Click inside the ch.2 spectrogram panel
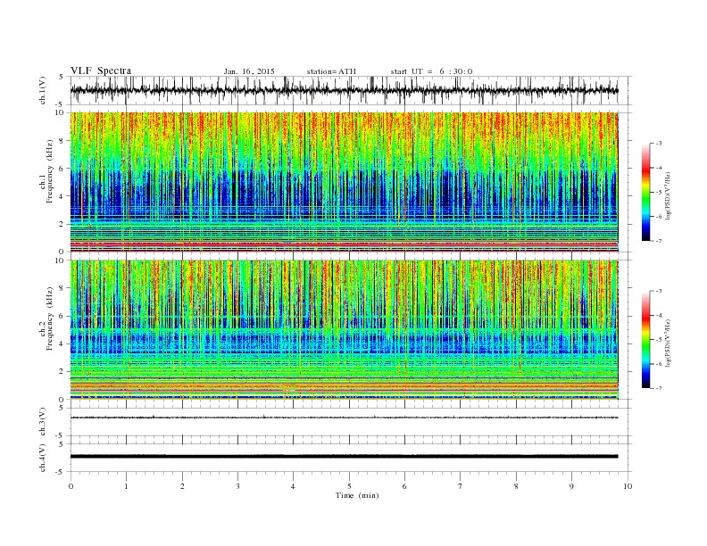707x546 pixels. pyautogui.click(x=345, y=330)
